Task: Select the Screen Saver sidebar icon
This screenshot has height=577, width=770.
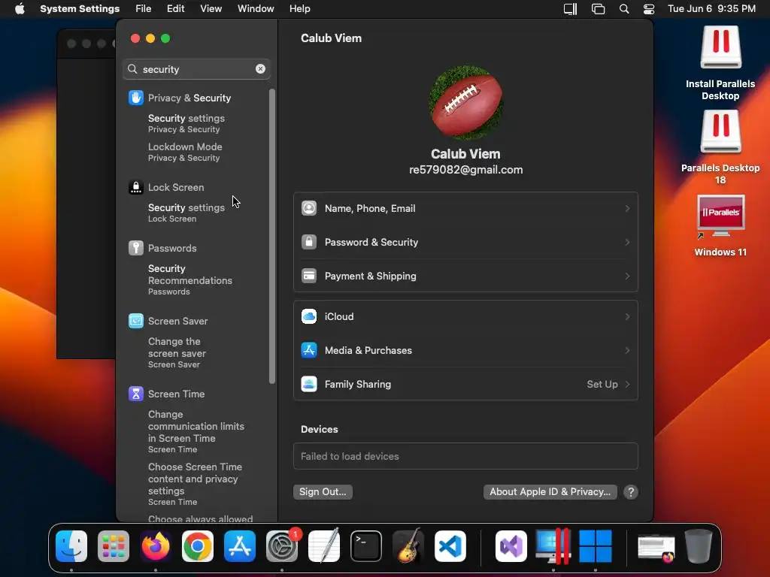Action: coord(136,321)
